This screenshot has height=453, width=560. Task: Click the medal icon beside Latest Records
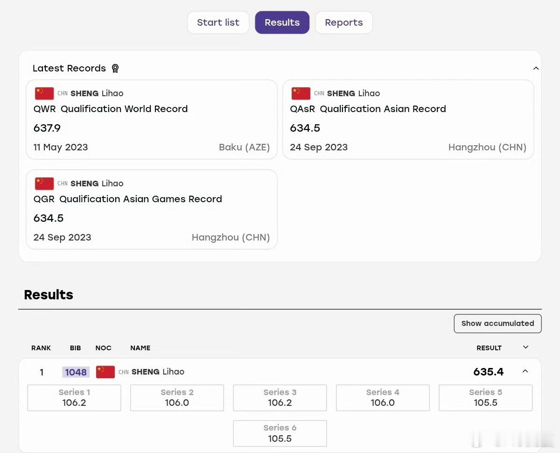click(x=115, y=68)
